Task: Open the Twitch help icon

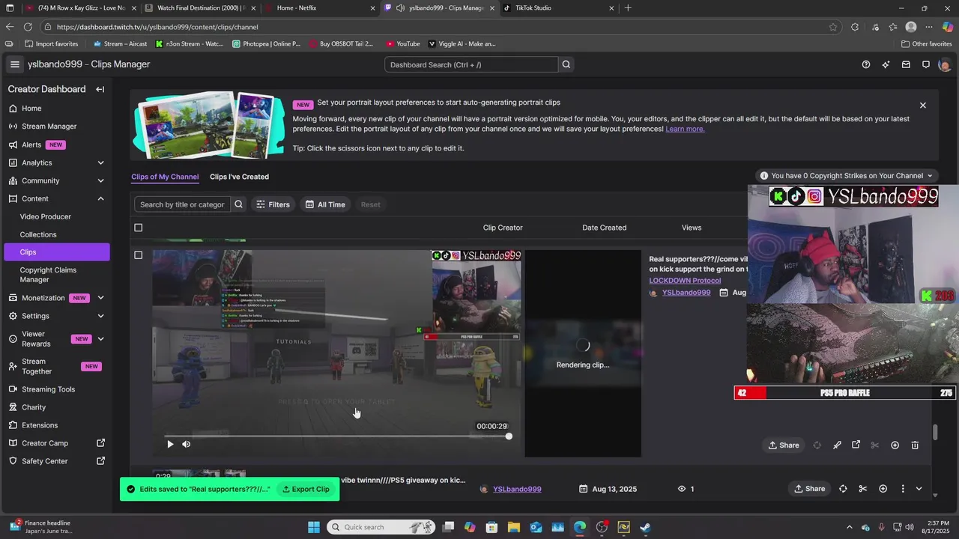Action: [866, 64]
